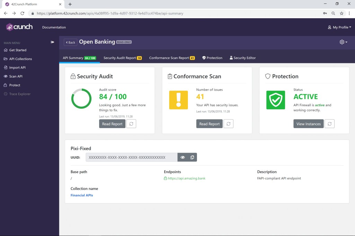Refresh the Protection status
The height and width of the screenshot is (236, 355).
coord(329,124)
